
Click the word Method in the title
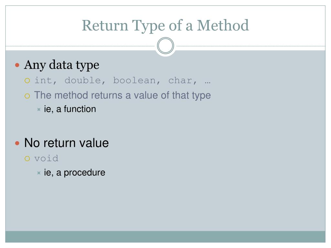click(223, 25)
